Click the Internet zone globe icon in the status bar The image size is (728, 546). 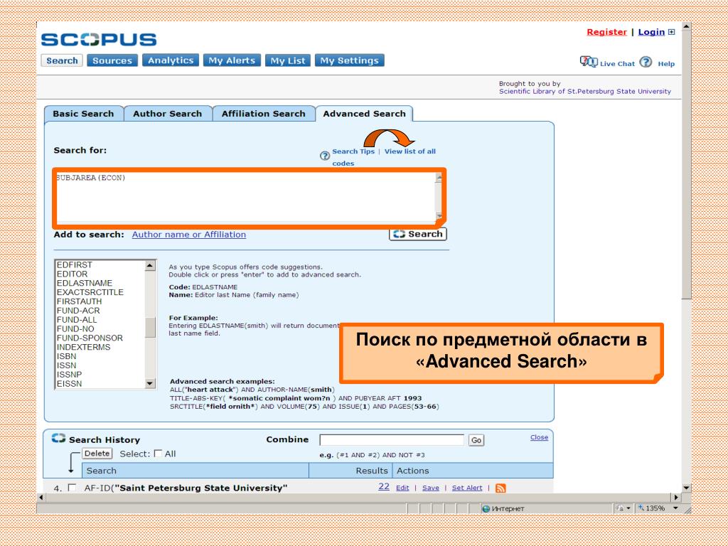(x=486, y=508)
